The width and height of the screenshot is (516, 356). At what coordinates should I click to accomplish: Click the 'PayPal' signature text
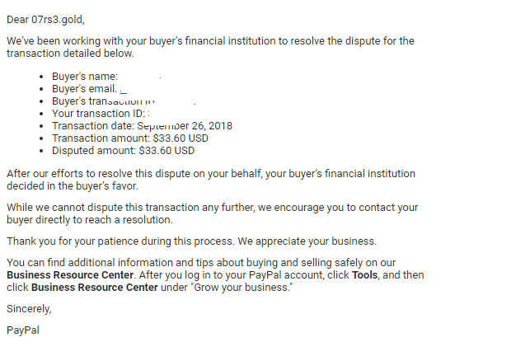point(23,330)
